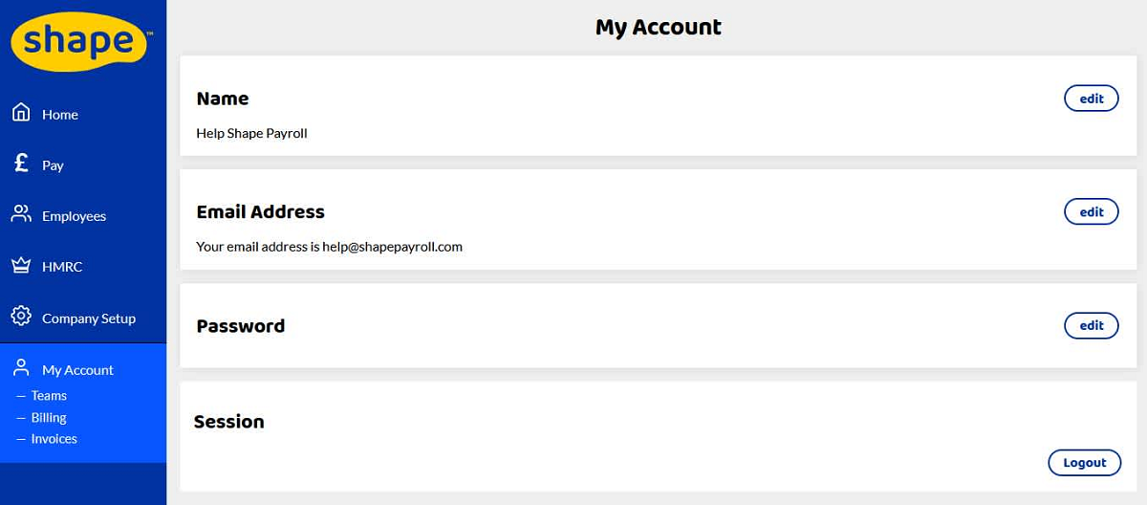Image resolution: width=1147 pixels, height=505 pixels.
Task: Open the Home menu item
Action: pos(60,115)
